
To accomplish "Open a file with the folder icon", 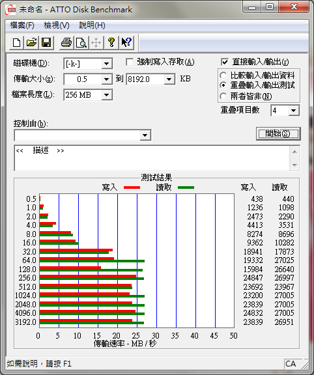I will point(31,43).
